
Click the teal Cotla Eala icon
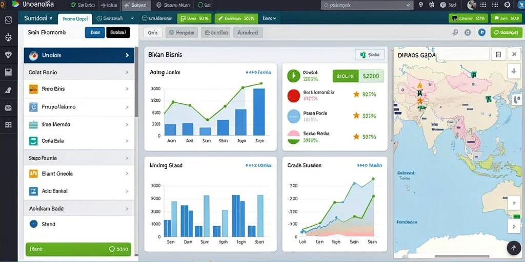(x=33, y=141)
